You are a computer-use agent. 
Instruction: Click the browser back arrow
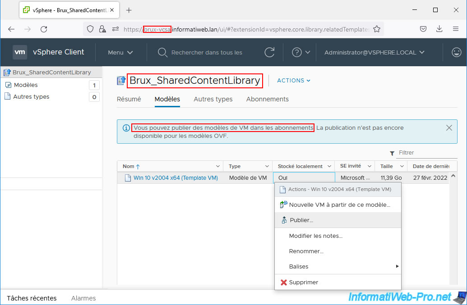11,29
